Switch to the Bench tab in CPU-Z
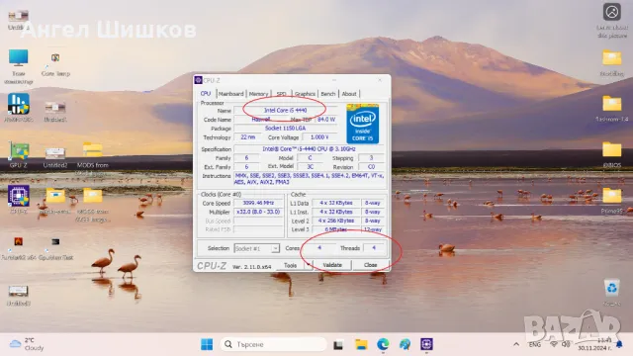633x356 pixels. [328, 94]
